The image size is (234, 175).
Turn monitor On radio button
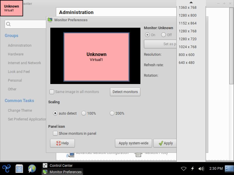click(x=147, y=35)
